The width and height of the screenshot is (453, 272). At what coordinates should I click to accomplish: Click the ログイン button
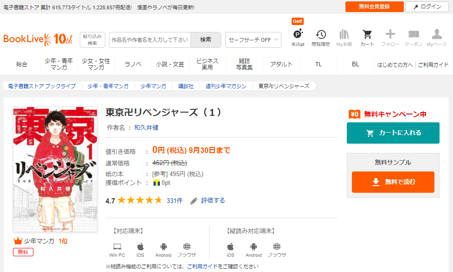(x=427, y=6)
